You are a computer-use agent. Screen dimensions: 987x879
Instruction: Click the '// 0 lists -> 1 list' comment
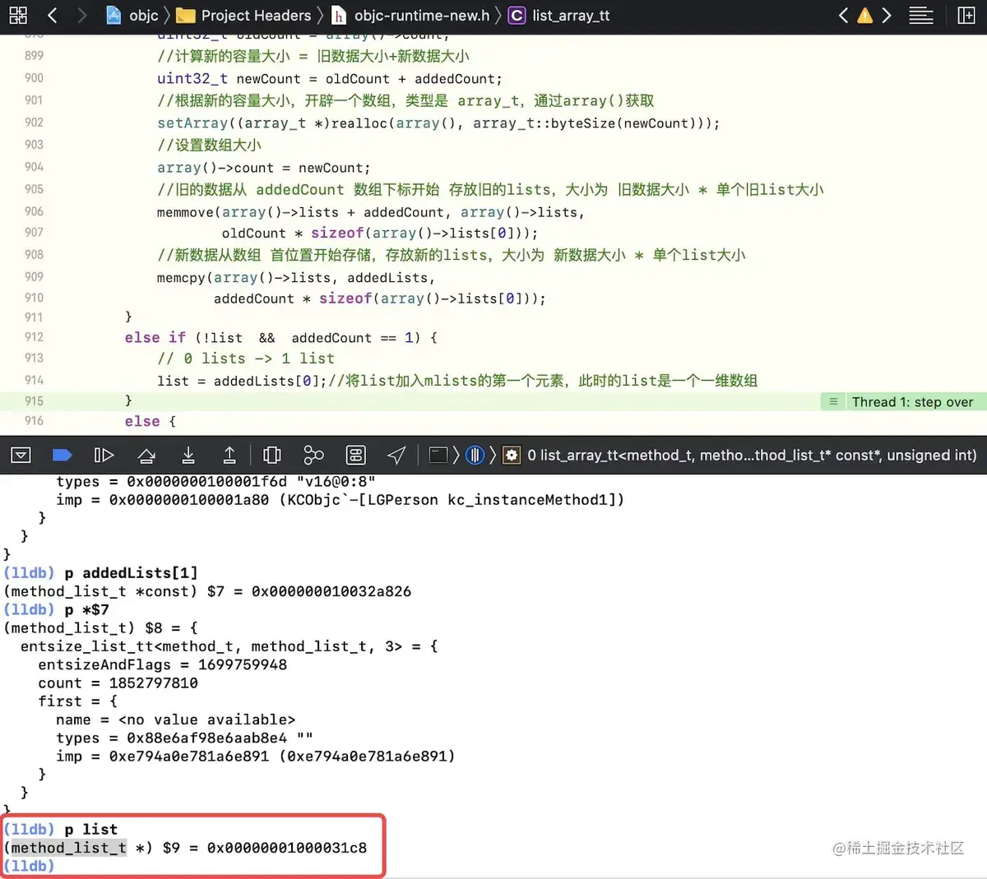point(246,359)
